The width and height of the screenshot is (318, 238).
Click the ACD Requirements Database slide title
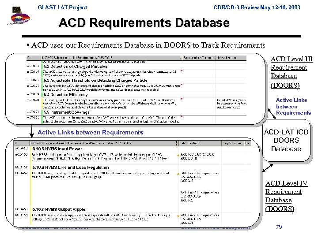tap(144, 22)
